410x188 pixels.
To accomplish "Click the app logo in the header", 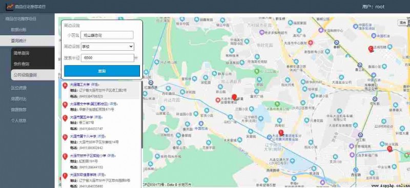I will click(10, 7).
